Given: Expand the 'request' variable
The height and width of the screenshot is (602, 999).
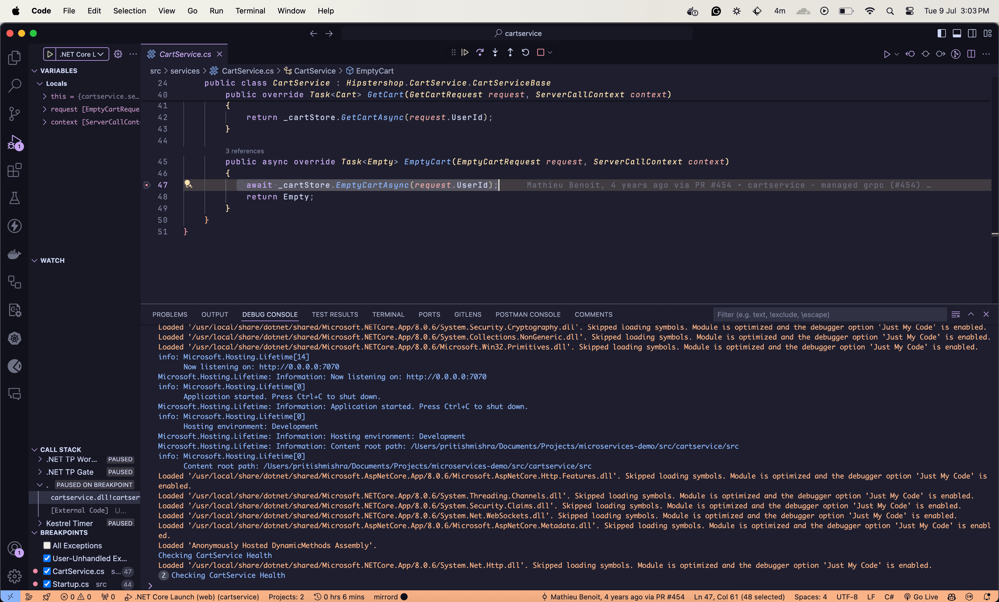Looking at the screenshot, I should click(x=45, y=109).
